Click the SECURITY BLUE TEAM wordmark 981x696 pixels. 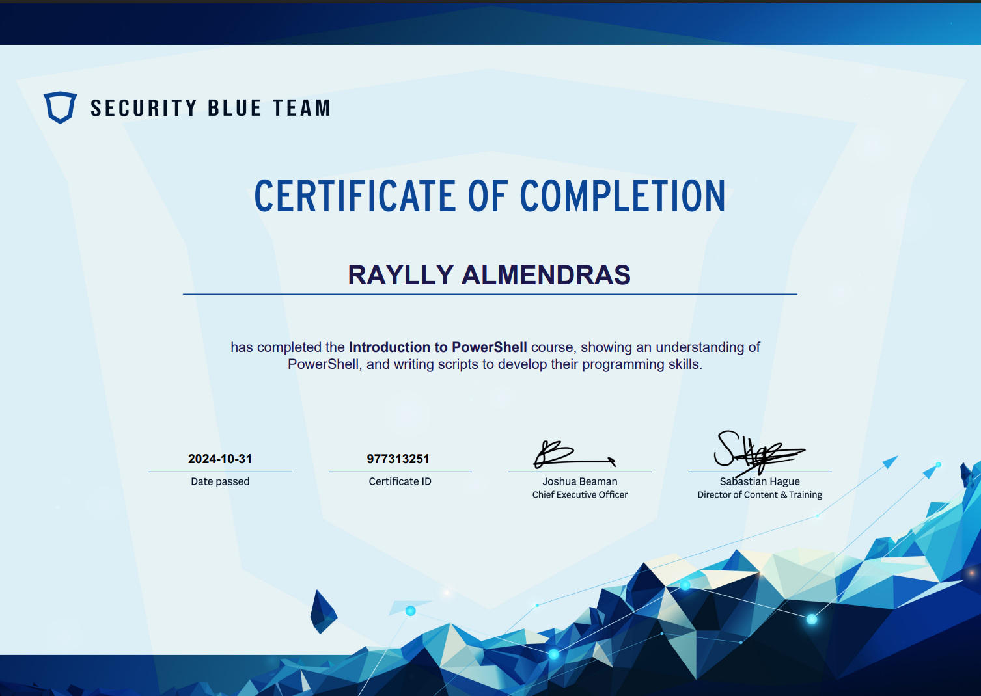click(211, 108)
